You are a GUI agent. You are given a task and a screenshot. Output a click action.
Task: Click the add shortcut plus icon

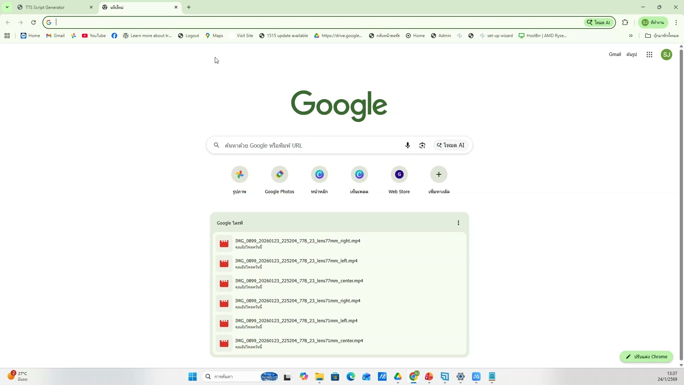coord(439,175)
